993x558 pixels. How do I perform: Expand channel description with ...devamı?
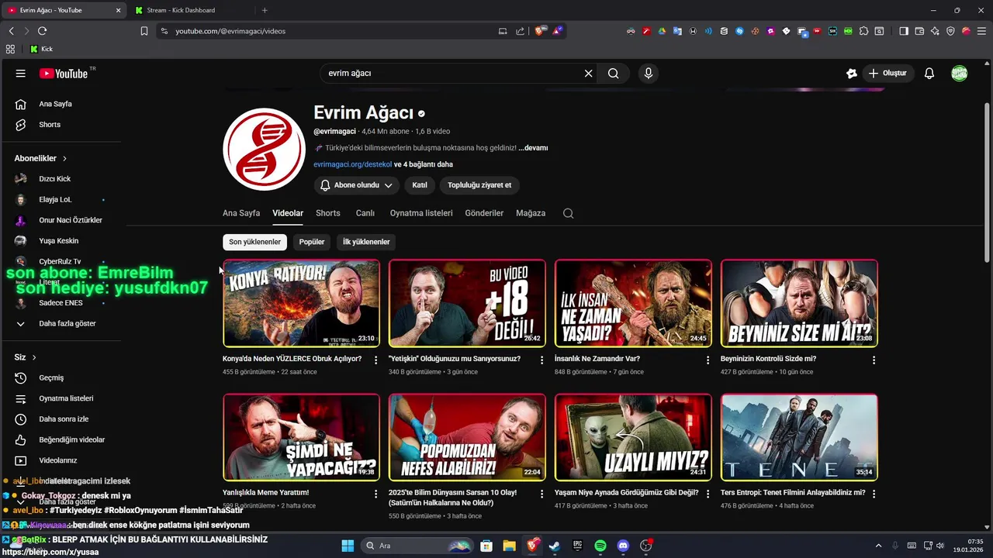click(x=533, y=148)
